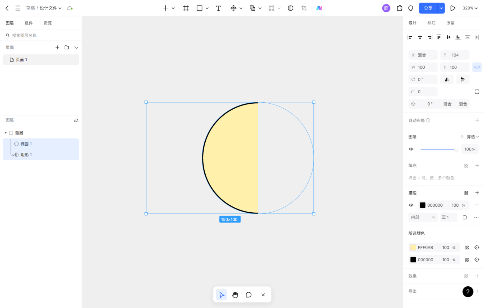The width and height of the screenshot is (484, 308).
Task: Switch to the 标注 inspect tab
Action: tap(432, 23)
